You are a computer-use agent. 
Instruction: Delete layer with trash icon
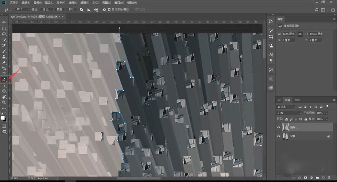[329, 177]
